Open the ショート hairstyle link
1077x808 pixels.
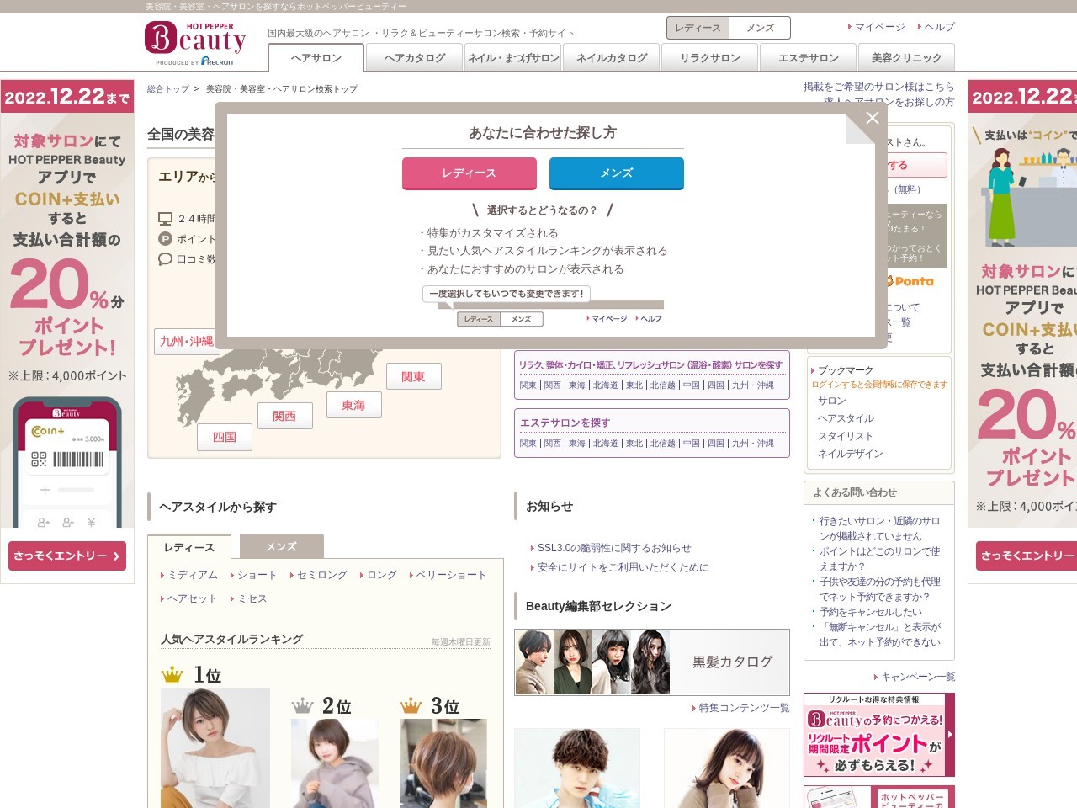coord(257,575)
